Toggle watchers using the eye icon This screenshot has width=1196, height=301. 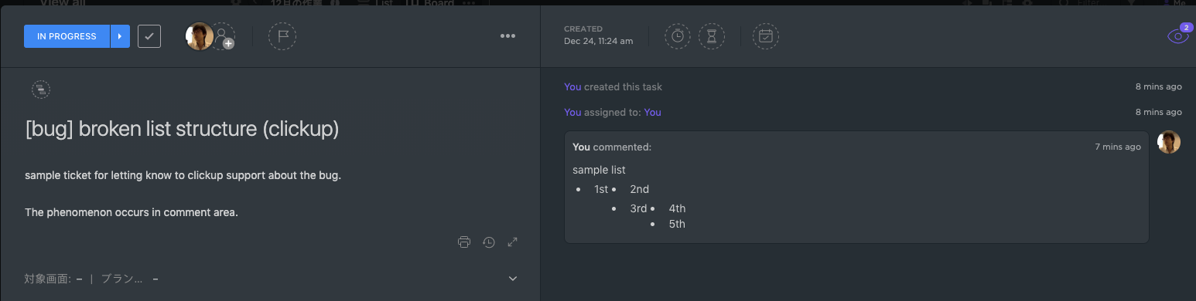pos(1178,36)
